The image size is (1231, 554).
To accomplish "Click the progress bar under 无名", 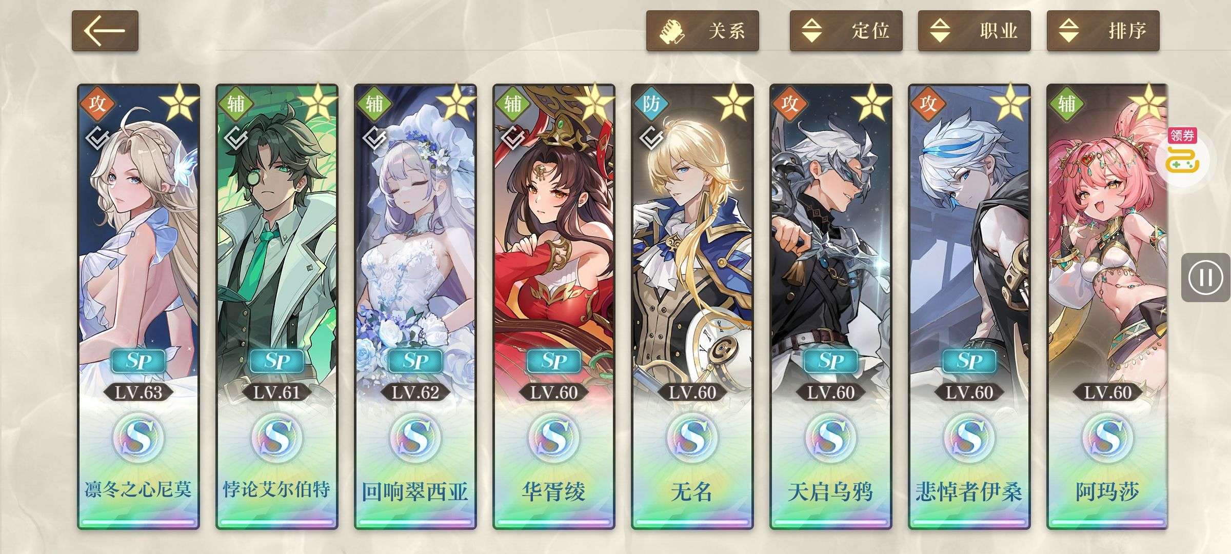I will [692, 523].
